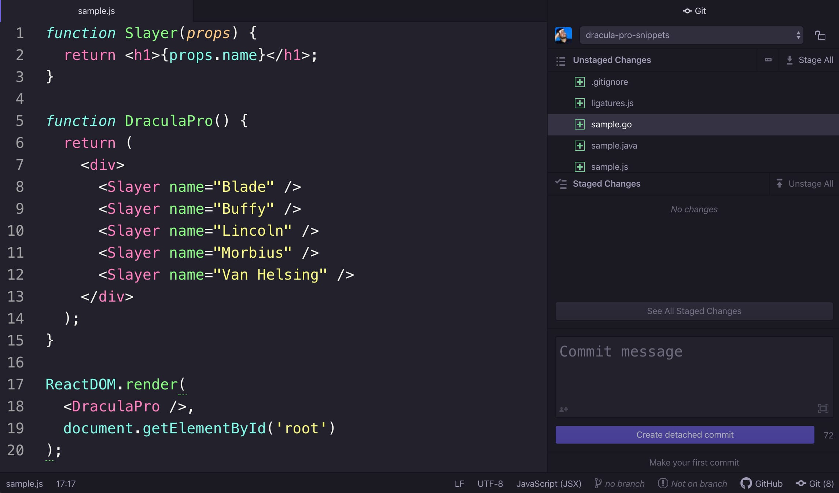Select the sample.js editor tab
This screenshot has height=493, width=839.
pos(96,11)
